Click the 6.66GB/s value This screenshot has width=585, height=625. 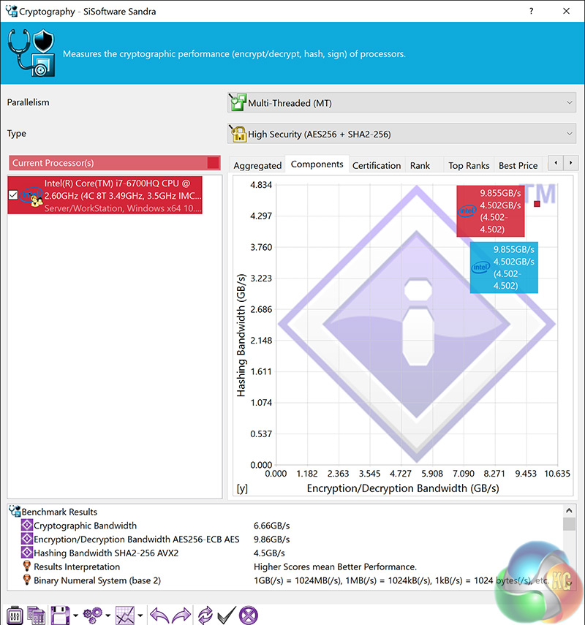pyautogui.click(x=271, y=526)
